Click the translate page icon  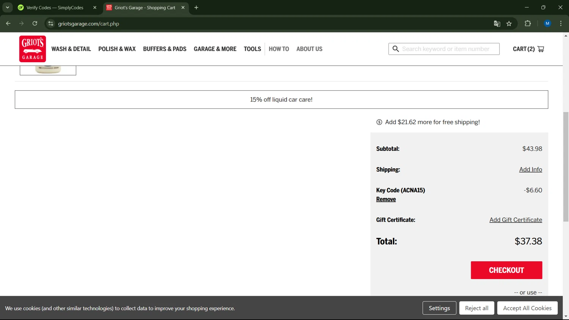[x=497, y=24]
